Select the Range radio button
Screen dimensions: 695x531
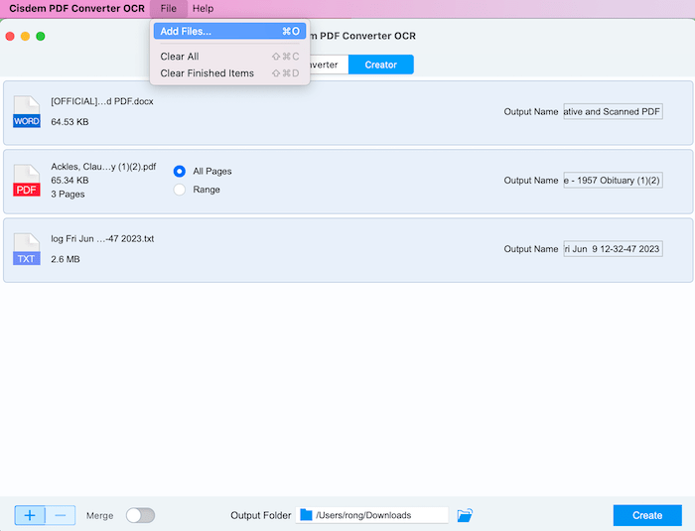180,190
